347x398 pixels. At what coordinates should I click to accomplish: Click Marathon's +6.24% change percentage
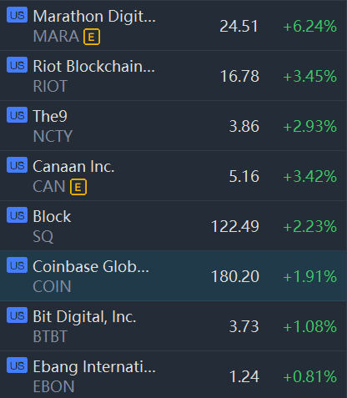point(309,27)
